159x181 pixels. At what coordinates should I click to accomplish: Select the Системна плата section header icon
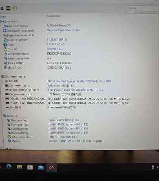(x=2, y=76)
